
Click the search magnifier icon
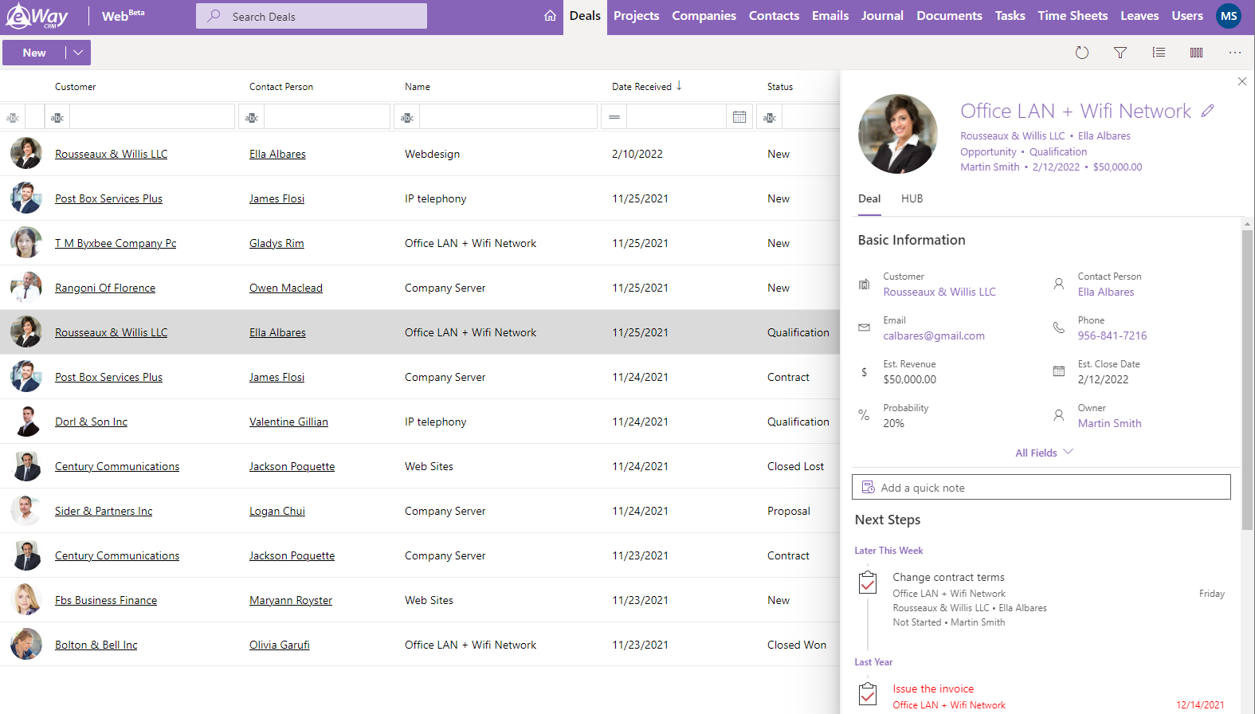[x=214, y=16]
